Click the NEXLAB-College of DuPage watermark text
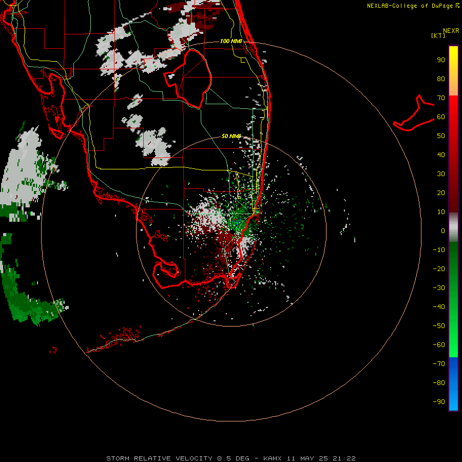Image resolution: width=462 pixels, height=462 pixels. [411, 6]
